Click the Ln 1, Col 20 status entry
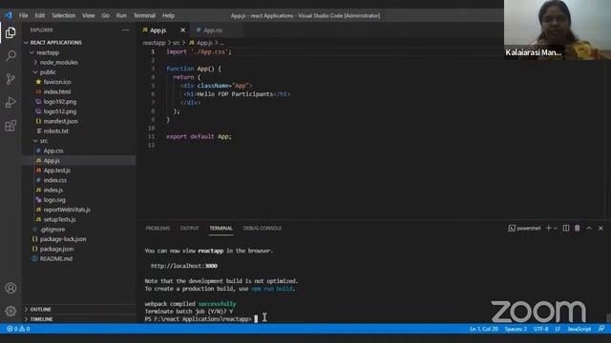The height and width of the screenshot is (343, 611). [x=484, y=329]
